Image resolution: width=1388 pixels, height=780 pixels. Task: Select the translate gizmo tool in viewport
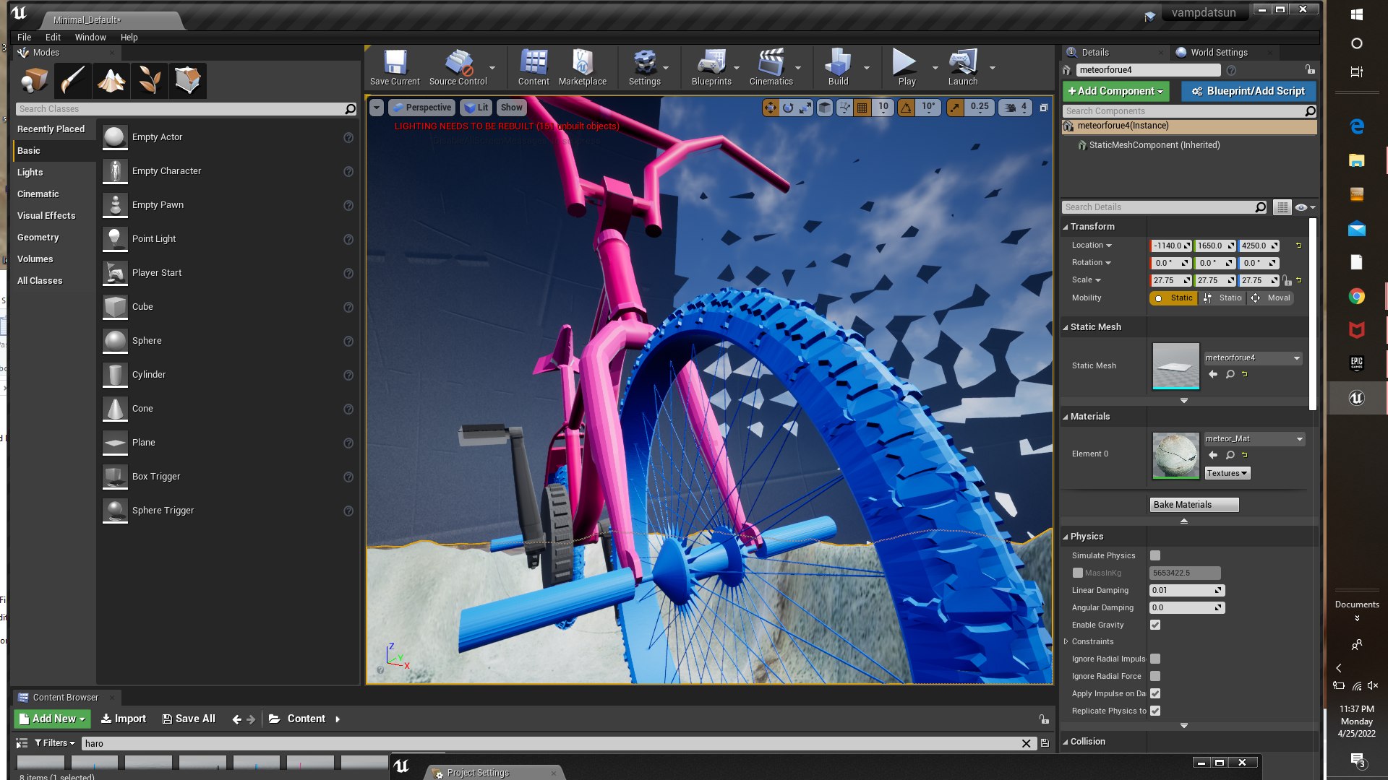point(771,108)
